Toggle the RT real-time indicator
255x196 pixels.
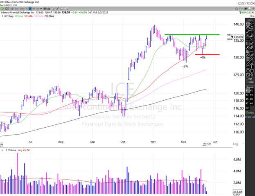[242, 9]
